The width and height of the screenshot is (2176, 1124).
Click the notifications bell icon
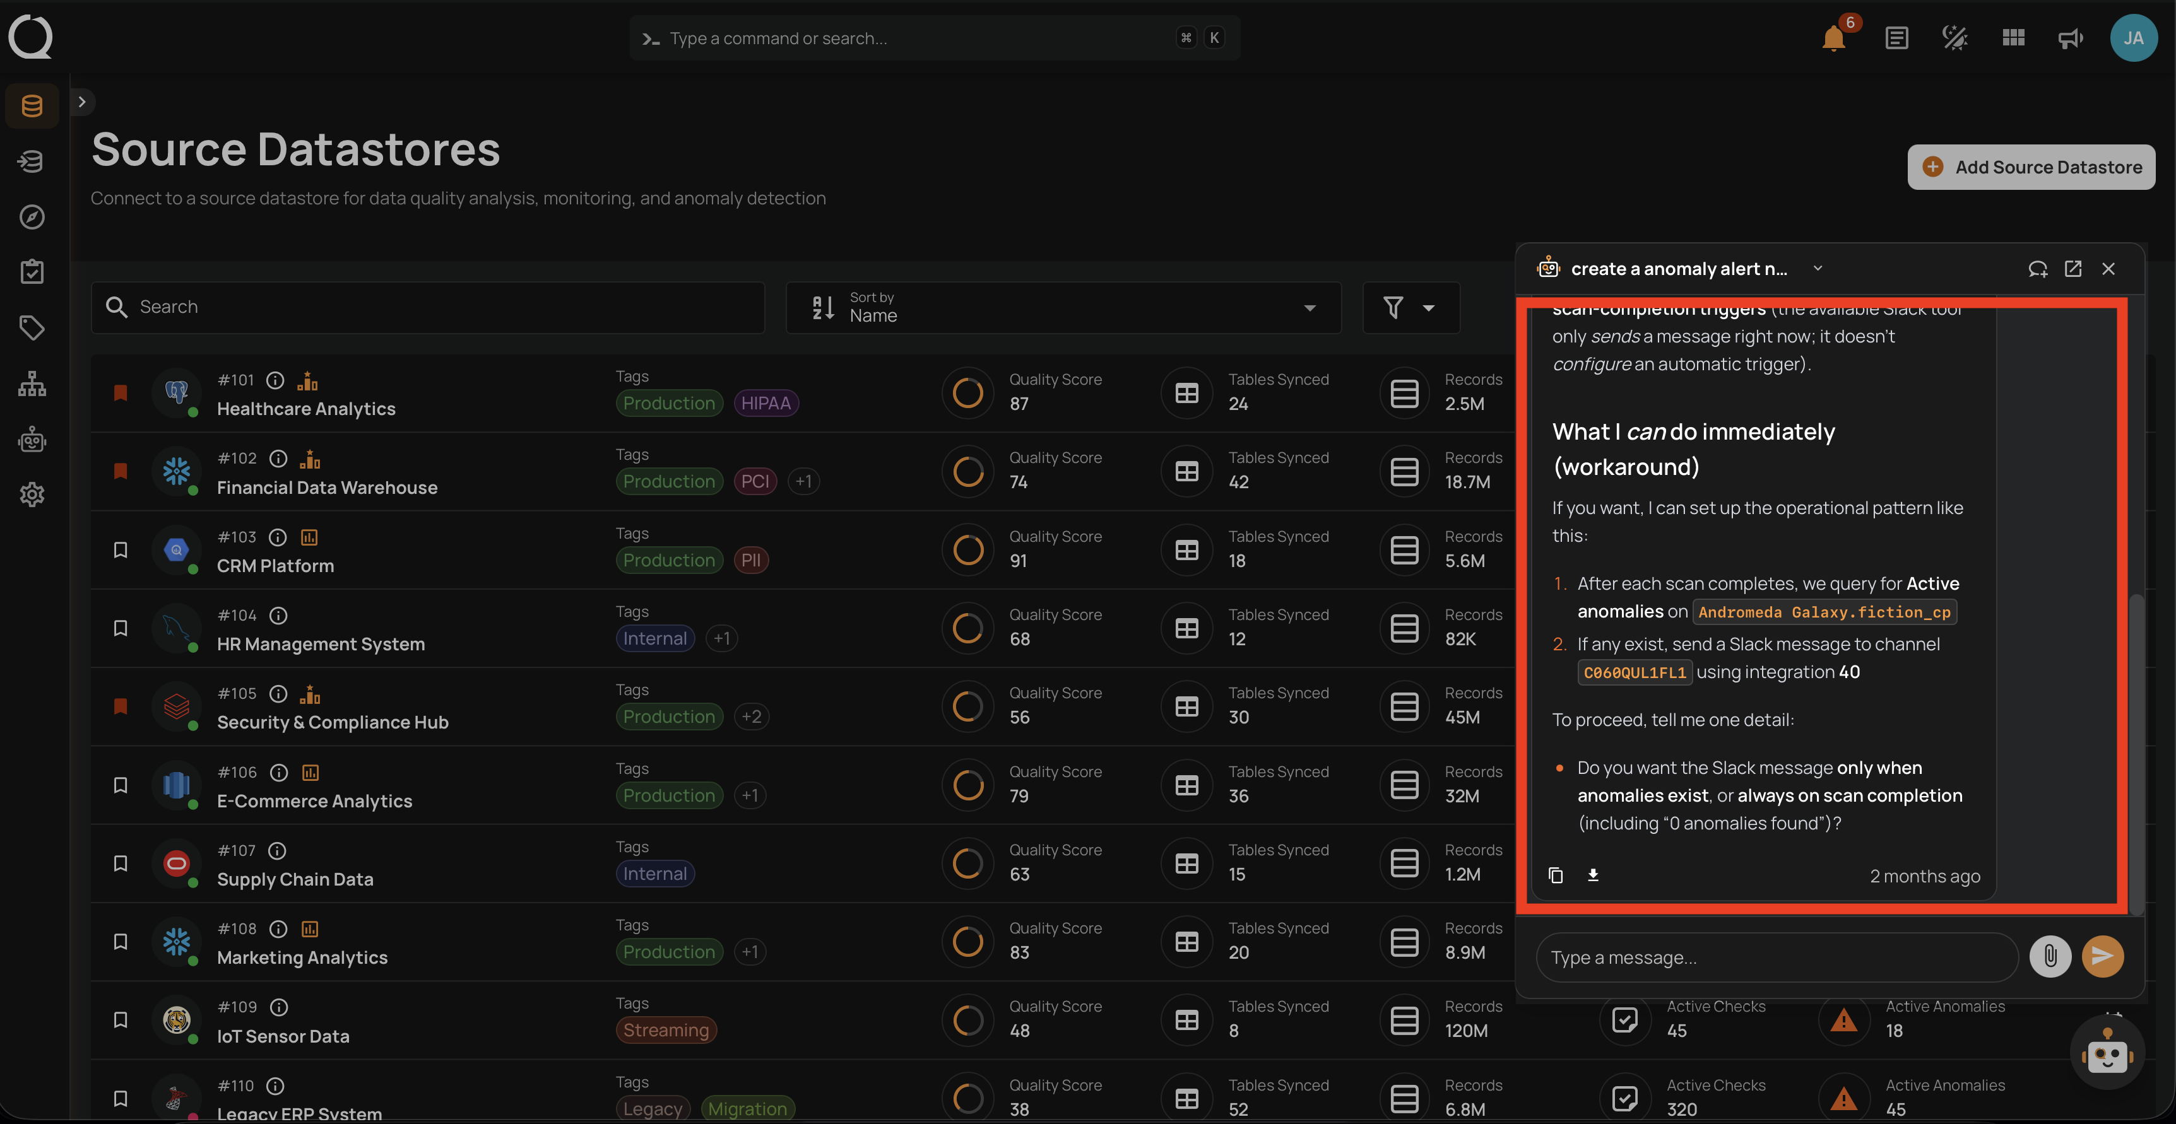pos(1834,38)
